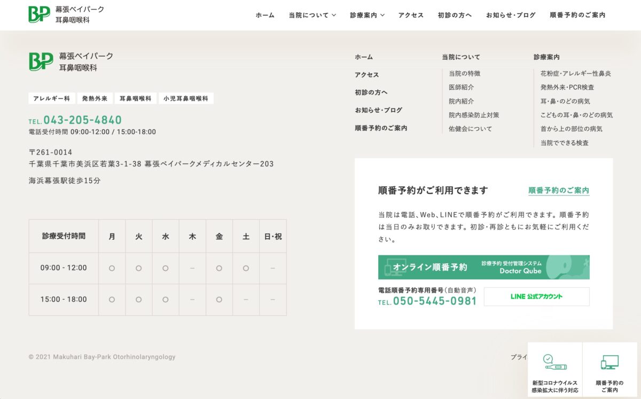641x399 pixels.
Task: Click the address line with メディカルセンター203
Action: pos(151,164)
